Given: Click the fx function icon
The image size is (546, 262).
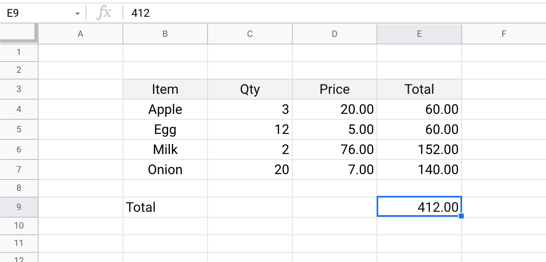Looking at the screenshot, I should [x=104, y=13].
